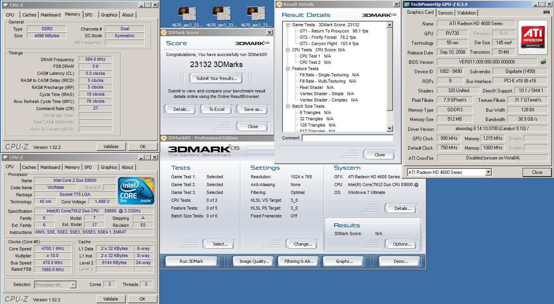Click the GPU-Z screenshot camera icon
This screenshot has width=554, height=304.
tap(547, 12)
